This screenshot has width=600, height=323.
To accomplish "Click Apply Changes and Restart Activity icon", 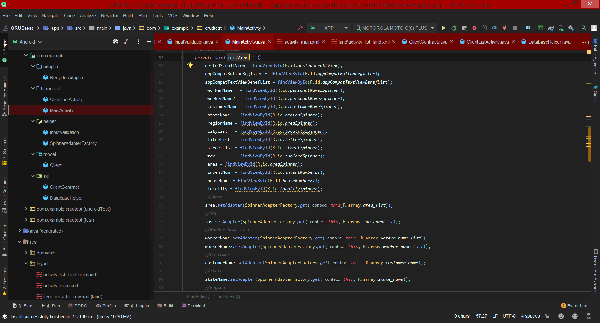I will 454,28.
